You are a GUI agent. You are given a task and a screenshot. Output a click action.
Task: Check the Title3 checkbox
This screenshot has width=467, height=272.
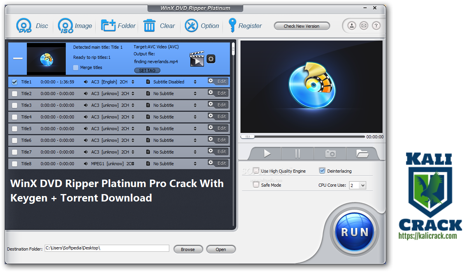(14, 105)
